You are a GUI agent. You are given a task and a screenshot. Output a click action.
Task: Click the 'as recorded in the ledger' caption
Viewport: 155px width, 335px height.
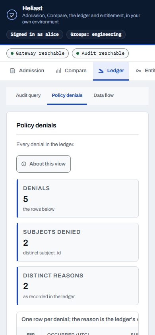[49, 296]
